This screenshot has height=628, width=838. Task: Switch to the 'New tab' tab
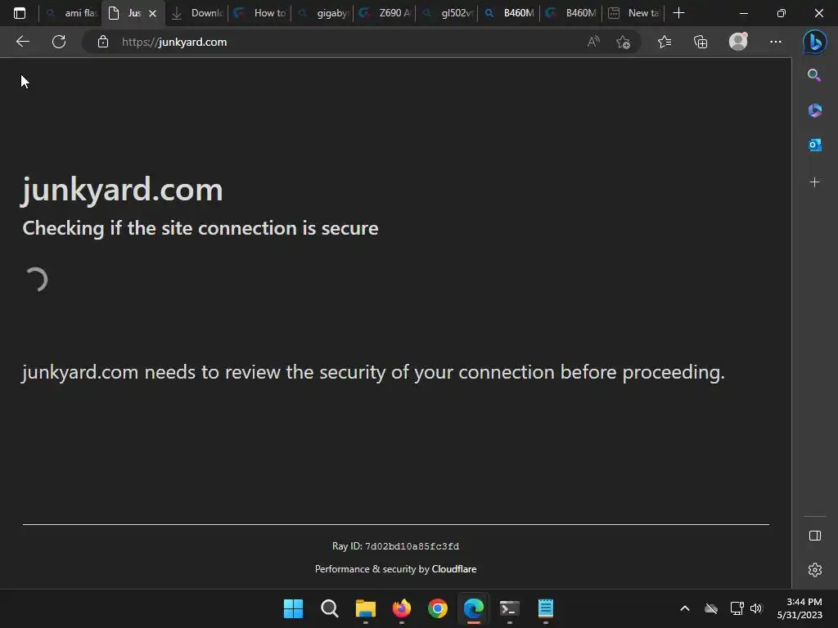(x=634, y=13)
